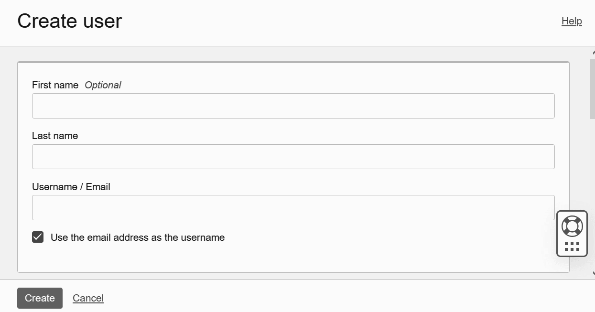Click the "First name" field label
This screenshot has height=312, width=595.
click(55, 85)
